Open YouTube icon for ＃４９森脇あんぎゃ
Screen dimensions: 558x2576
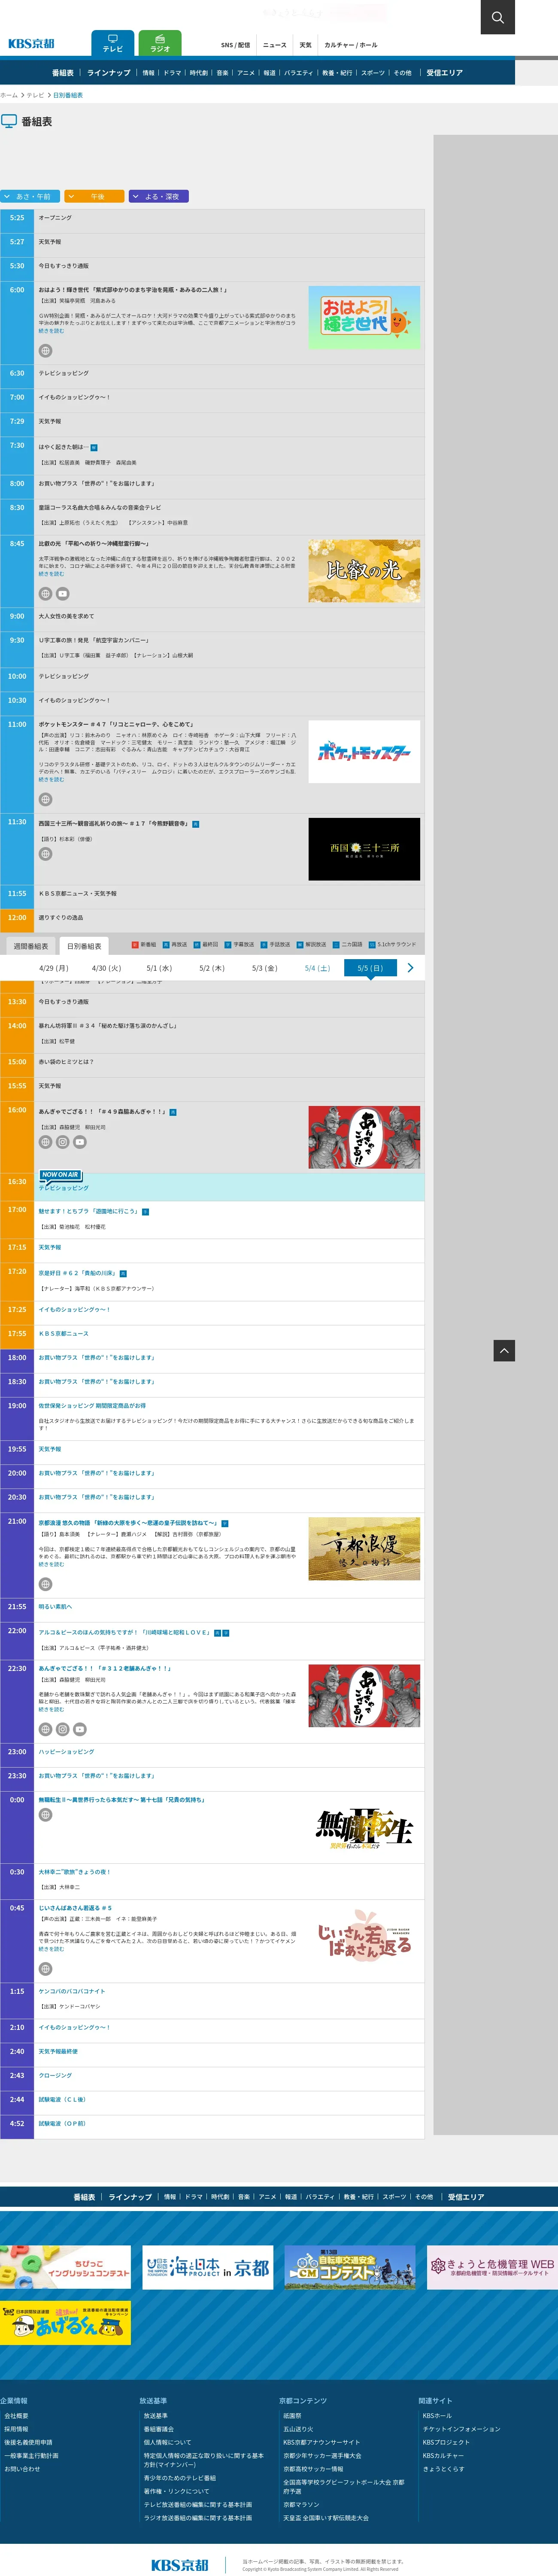click(80, 1142)
